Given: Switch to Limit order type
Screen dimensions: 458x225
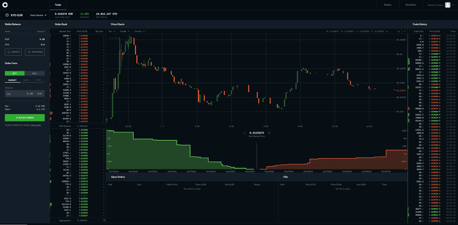Looking at the screenshot, I should click(x=26, y=80).
